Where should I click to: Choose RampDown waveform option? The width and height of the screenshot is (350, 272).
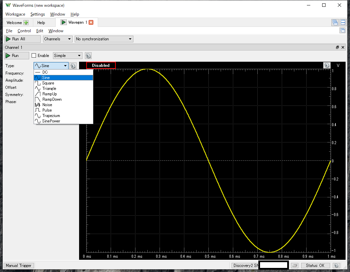pyautogui.click(x=63, y=99)
